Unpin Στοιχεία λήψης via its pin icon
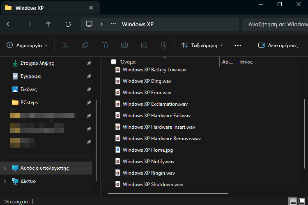This screenshot has height=205, width=308. pyautogui.click(x=89, y=63)
